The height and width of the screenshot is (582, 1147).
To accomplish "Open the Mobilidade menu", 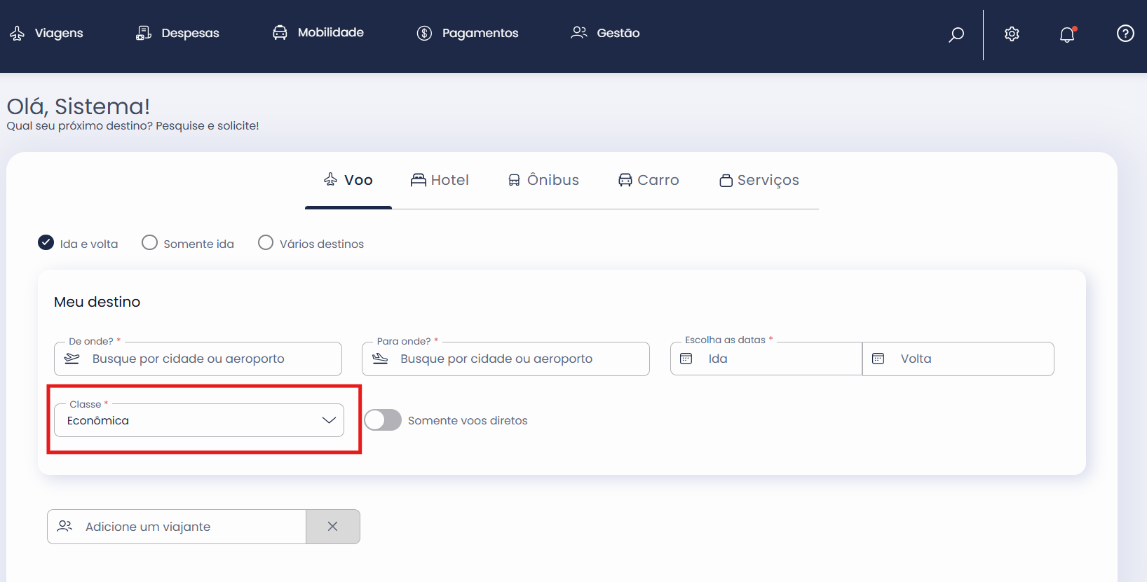I will point(318,32).
